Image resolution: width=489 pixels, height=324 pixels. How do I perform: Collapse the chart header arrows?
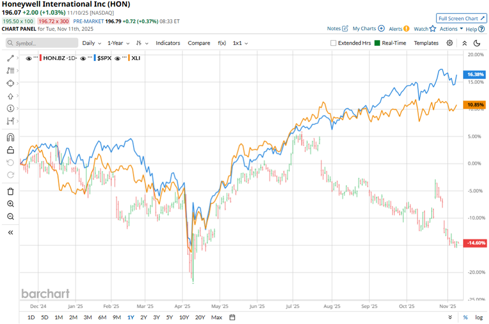click(x=465, y=43)
